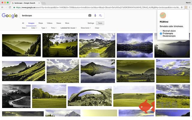Open cloudy mountain valley image in second row

[63, 71]
